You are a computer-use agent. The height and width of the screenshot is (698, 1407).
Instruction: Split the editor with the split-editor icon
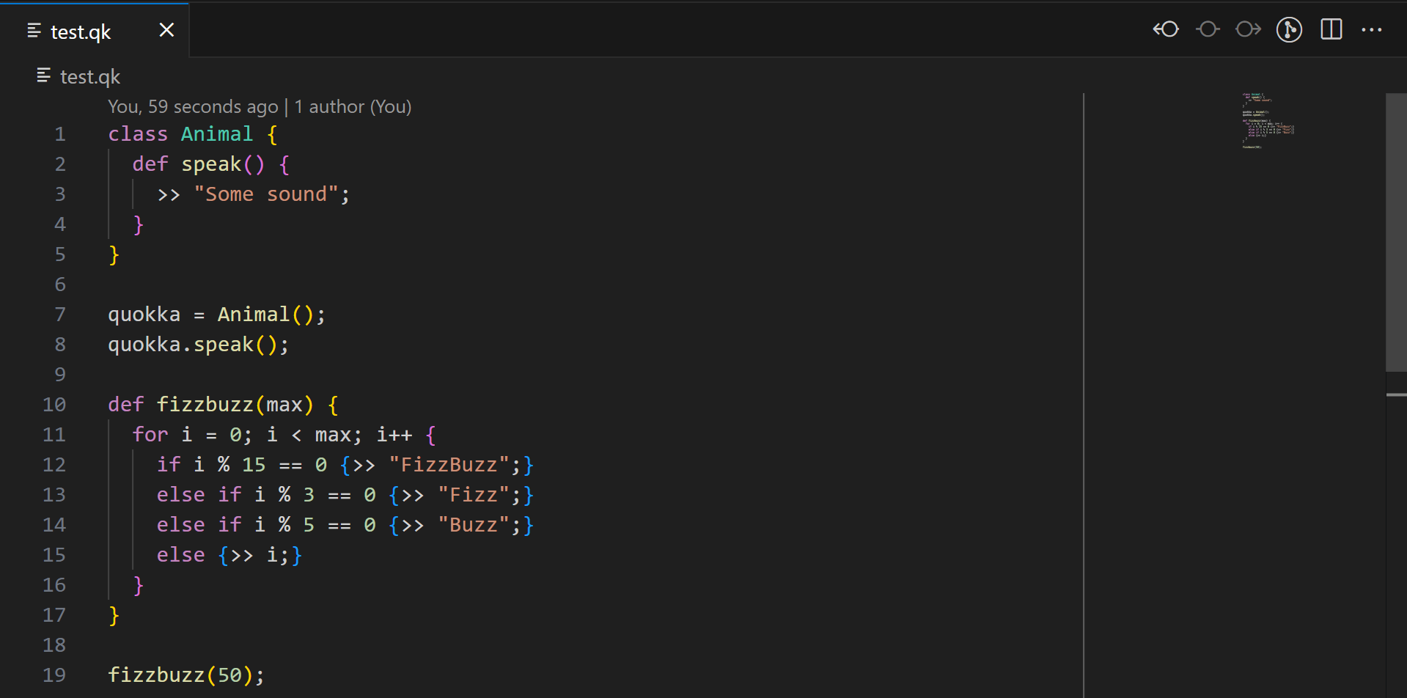coord(1331,29)
